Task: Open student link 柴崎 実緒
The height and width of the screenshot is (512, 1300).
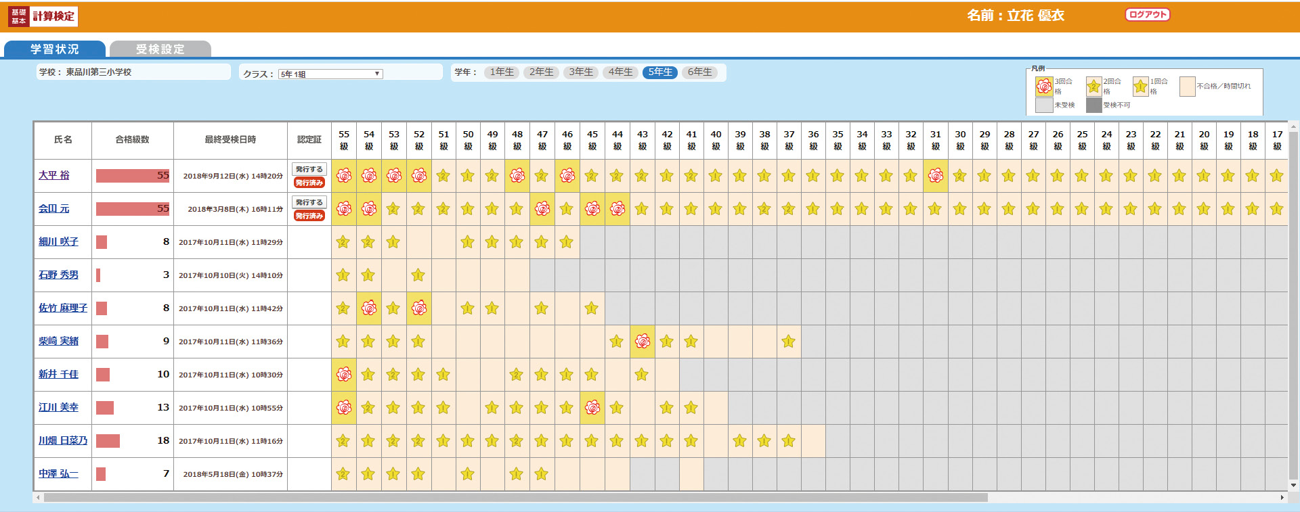Action: coord(58,341)
